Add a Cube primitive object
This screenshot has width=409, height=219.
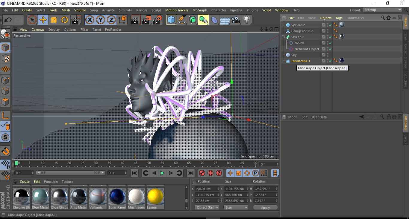coord(171,20)
